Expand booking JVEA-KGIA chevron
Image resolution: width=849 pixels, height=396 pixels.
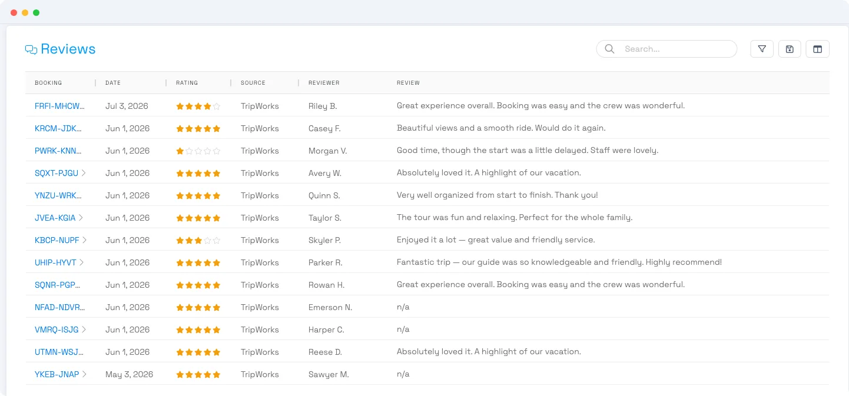[x=81, y=218]
